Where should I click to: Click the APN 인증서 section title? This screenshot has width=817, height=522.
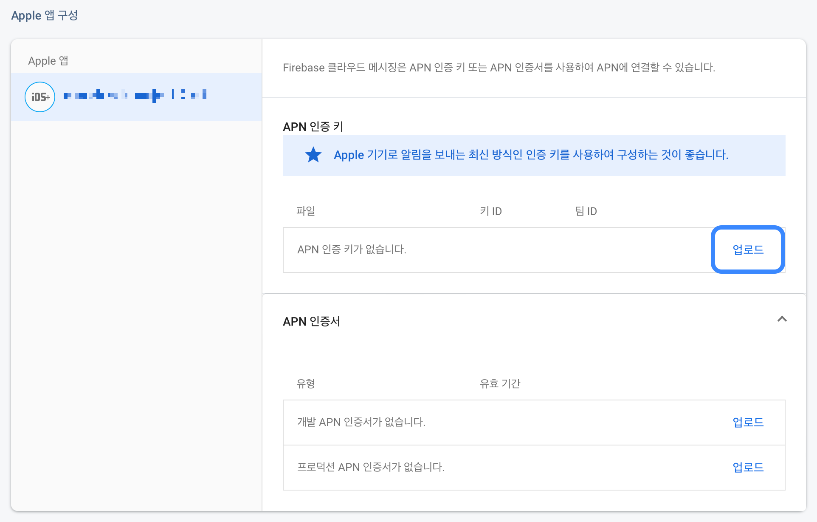(x=311, y=321)
